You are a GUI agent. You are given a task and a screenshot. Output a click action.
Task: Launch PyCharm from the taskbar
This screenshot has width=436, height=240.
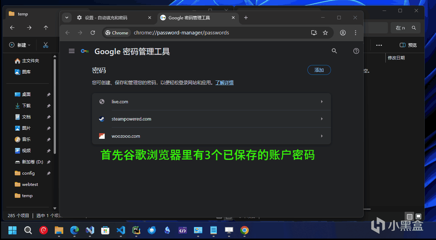click(136, 231)
